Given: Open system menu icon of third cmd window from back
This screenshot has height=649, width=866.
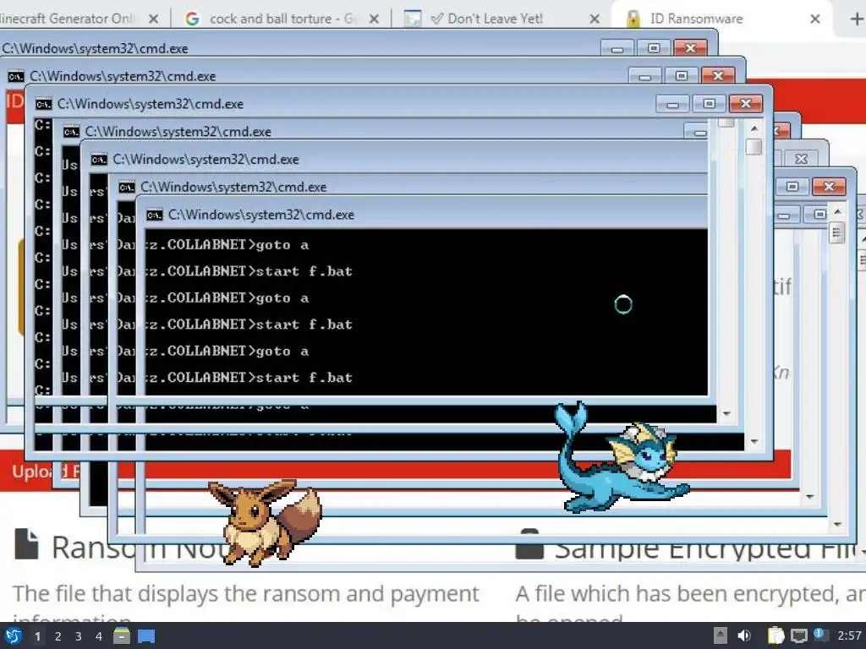Looking at the screenshot, I should tap(44, 104).
